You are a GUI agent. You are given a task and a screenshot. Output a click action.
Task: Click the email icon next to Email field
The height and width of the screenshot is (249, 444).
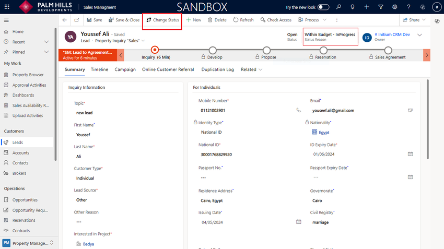coord(410,111)
